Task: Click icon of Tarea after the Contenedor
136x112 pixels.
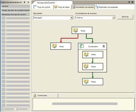Action: click(x=86, y=81)
